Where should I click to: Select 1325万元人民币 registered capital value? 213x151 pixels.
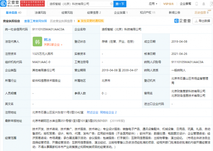pos(43,54)
